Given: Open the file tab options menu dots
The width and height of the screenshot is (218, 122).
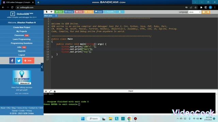Looking at the screenshot, I should [56, 16].
